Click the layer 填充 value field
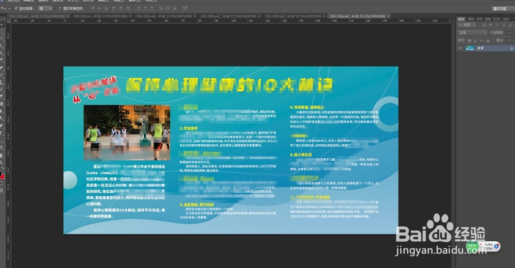Image resolution: width=515 pixels, height=268 pixels. click(x=510, y=40)
